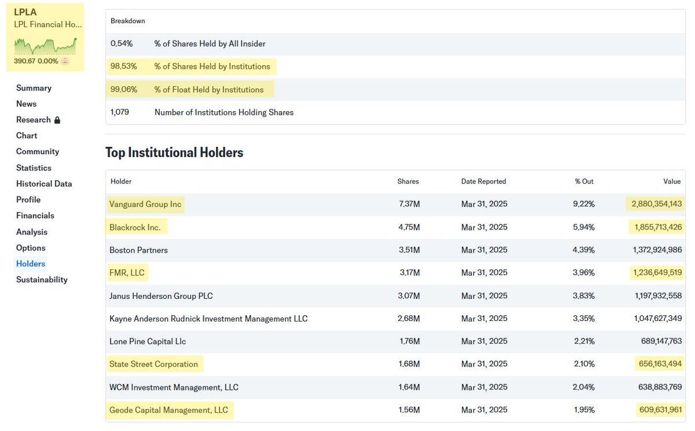Select % of Float Held by Institutions
Viewport: 695px width, 431px height.
point(209,90)
